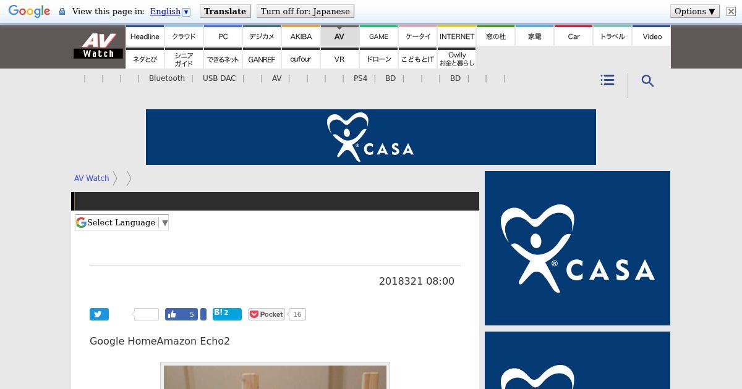Image resolution: width=742 pixels, height=389 pixels.
Task: Open the トラベル tab
Action: 613,36
